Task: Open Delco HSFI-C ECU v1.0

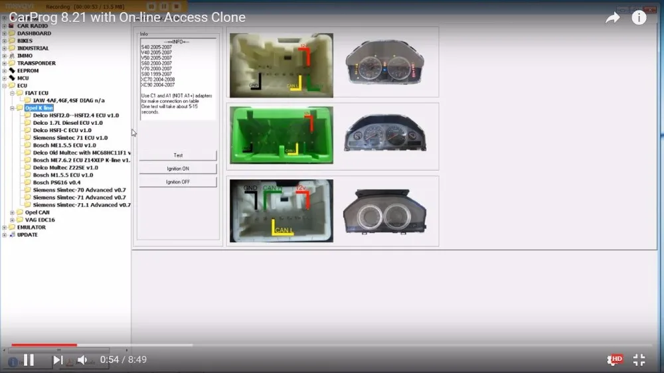Action: coord(62,130)
